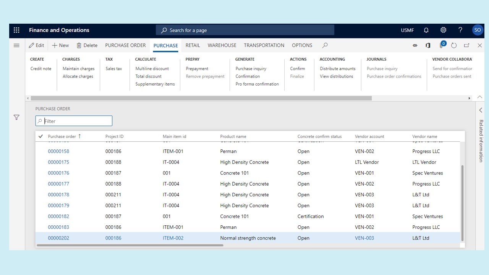Click Maintain charges
The width and height of the screenshot is (489, 275).
(x=79, y=69)
